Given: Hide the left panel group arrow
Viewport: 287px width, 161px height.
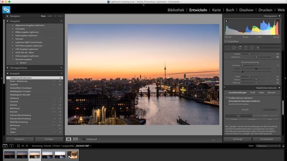Looking at the screenshot, I should [1, 78].
